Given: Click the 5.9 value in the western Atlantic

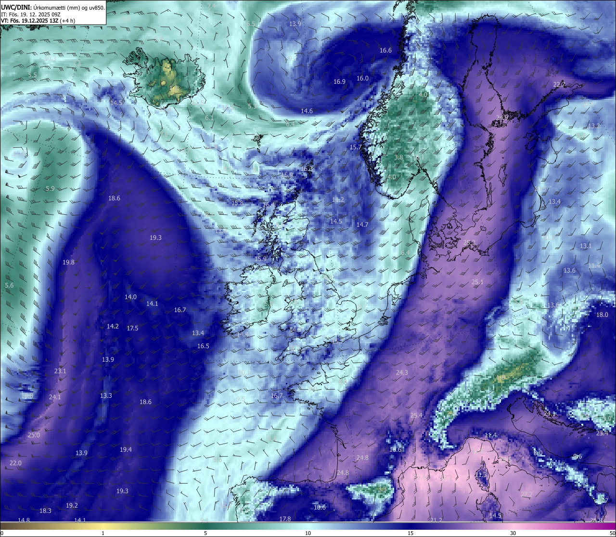Looking at the screenshot, I should pos(50,189).
